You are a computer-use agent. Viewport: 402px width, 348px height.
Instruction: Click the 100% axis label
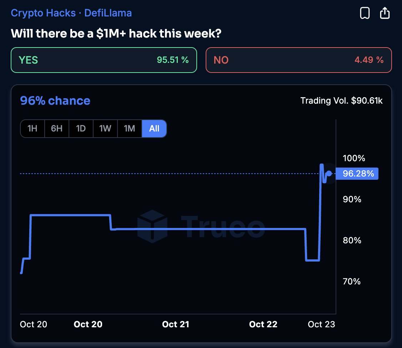pyautogui.click(x=354, y=158)
